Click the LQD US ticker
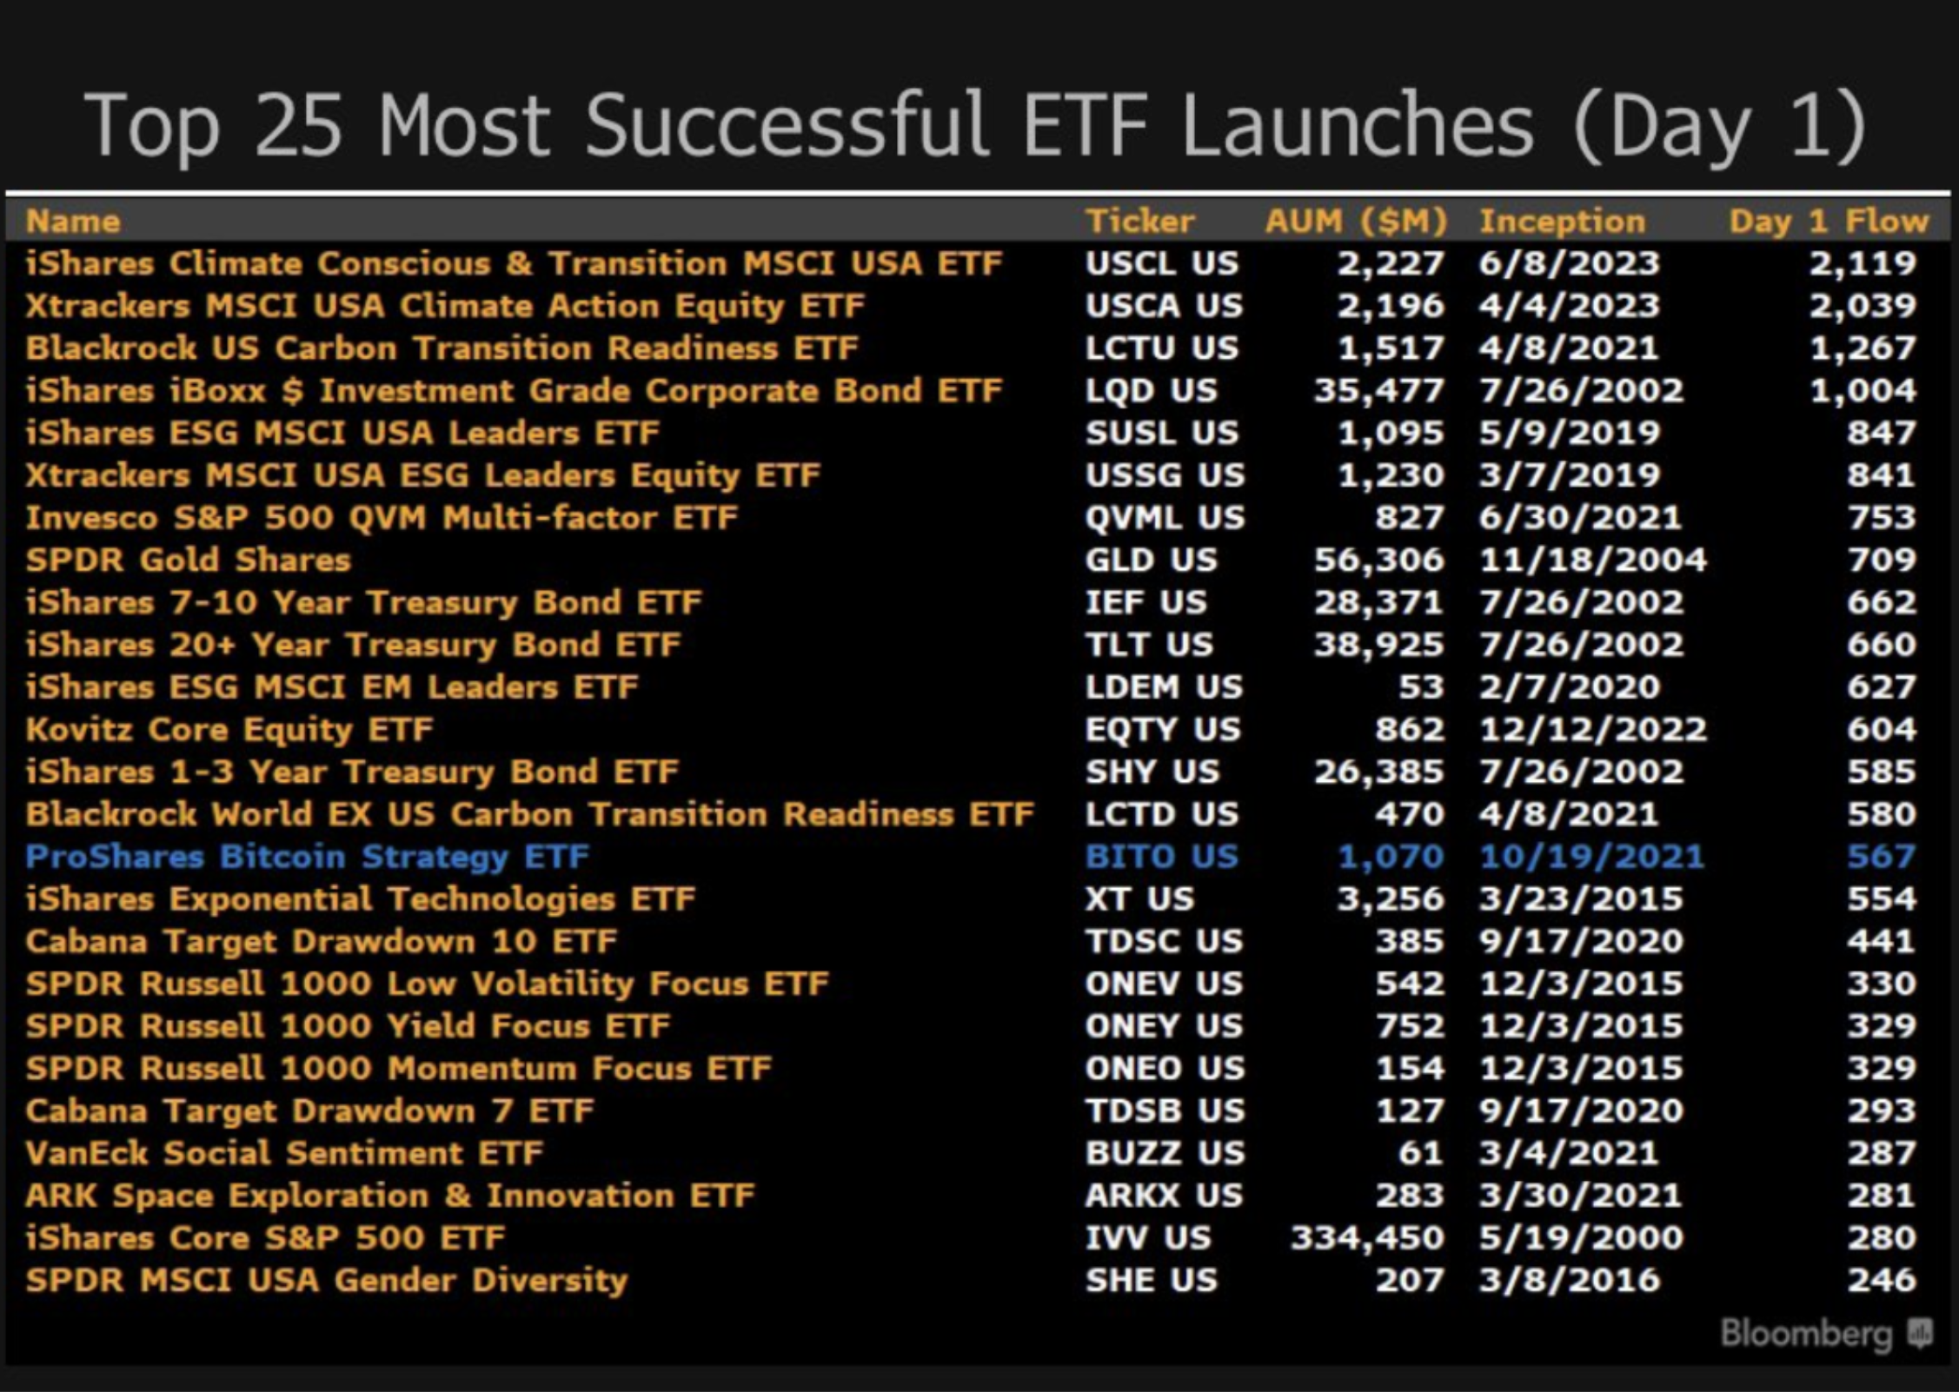This screenshot has height=1392, width=1959. point(1151,391)
